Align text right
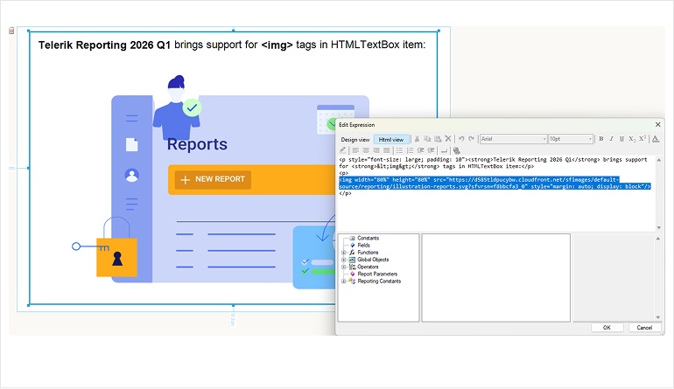This screenshot has height=389, width=674. pyautogui.click(x=376, y=150)
